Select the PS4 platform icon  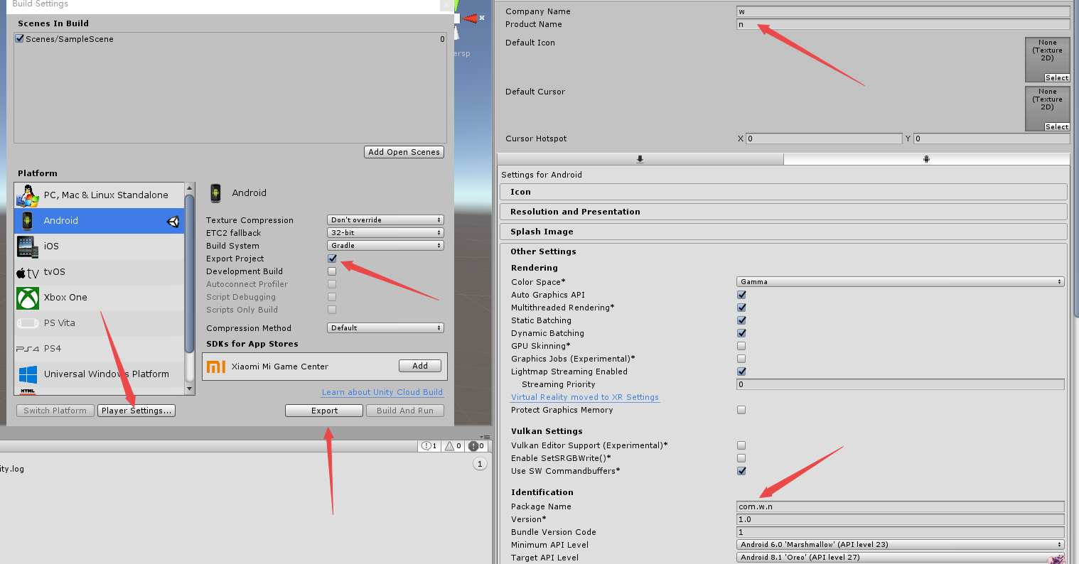coord(28,349)
